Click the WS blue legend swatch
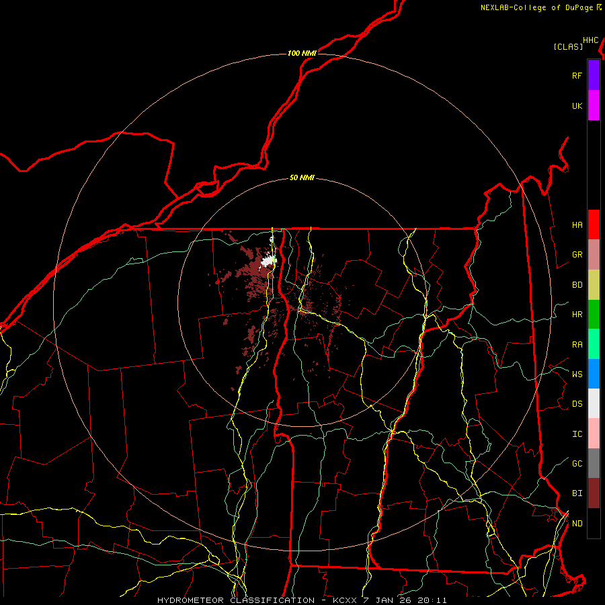 tap(594, 374)
